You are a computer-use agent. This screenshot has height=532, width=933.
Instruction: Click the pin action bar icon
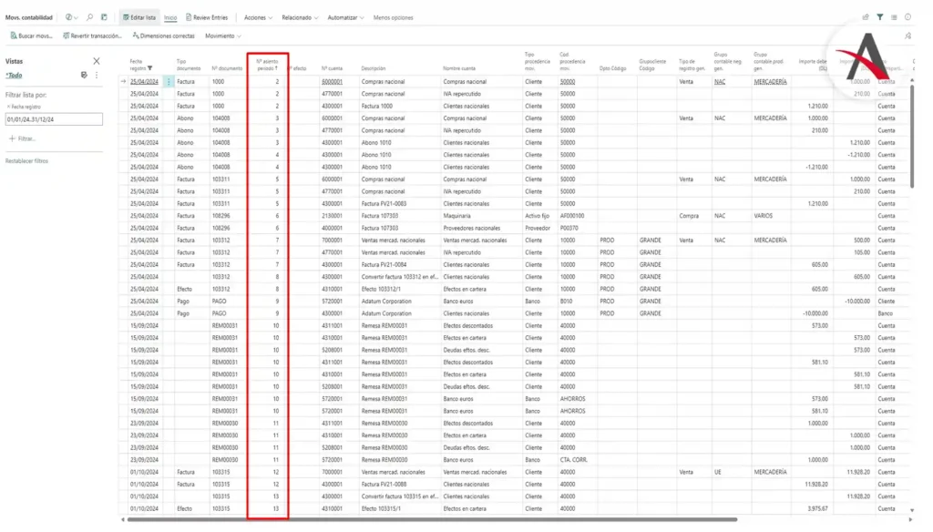point(907,36)
